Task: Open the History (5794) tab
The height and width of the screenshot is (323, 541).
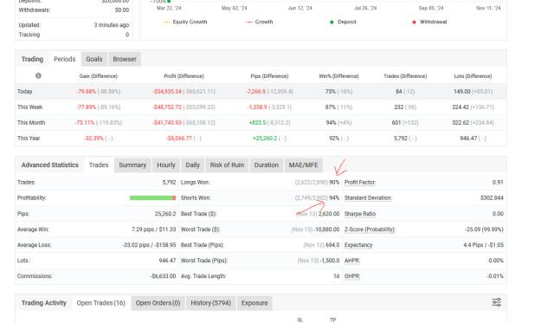Action: tap(210, 303)
